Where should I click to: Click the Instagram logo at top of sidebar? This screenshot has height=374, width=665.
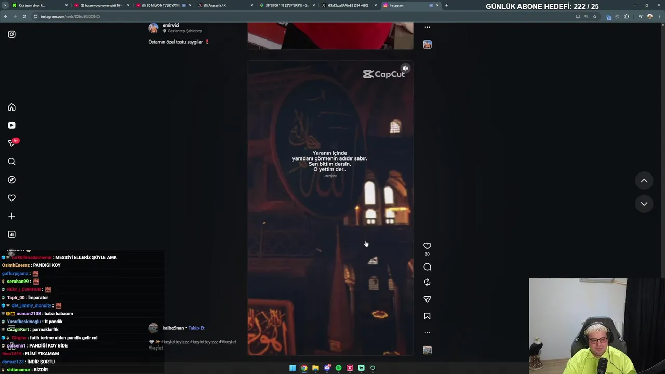tap(11, 34)
